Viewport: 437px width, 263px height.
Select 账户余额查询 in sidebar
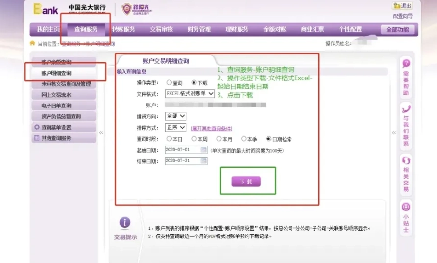point(64,62)
